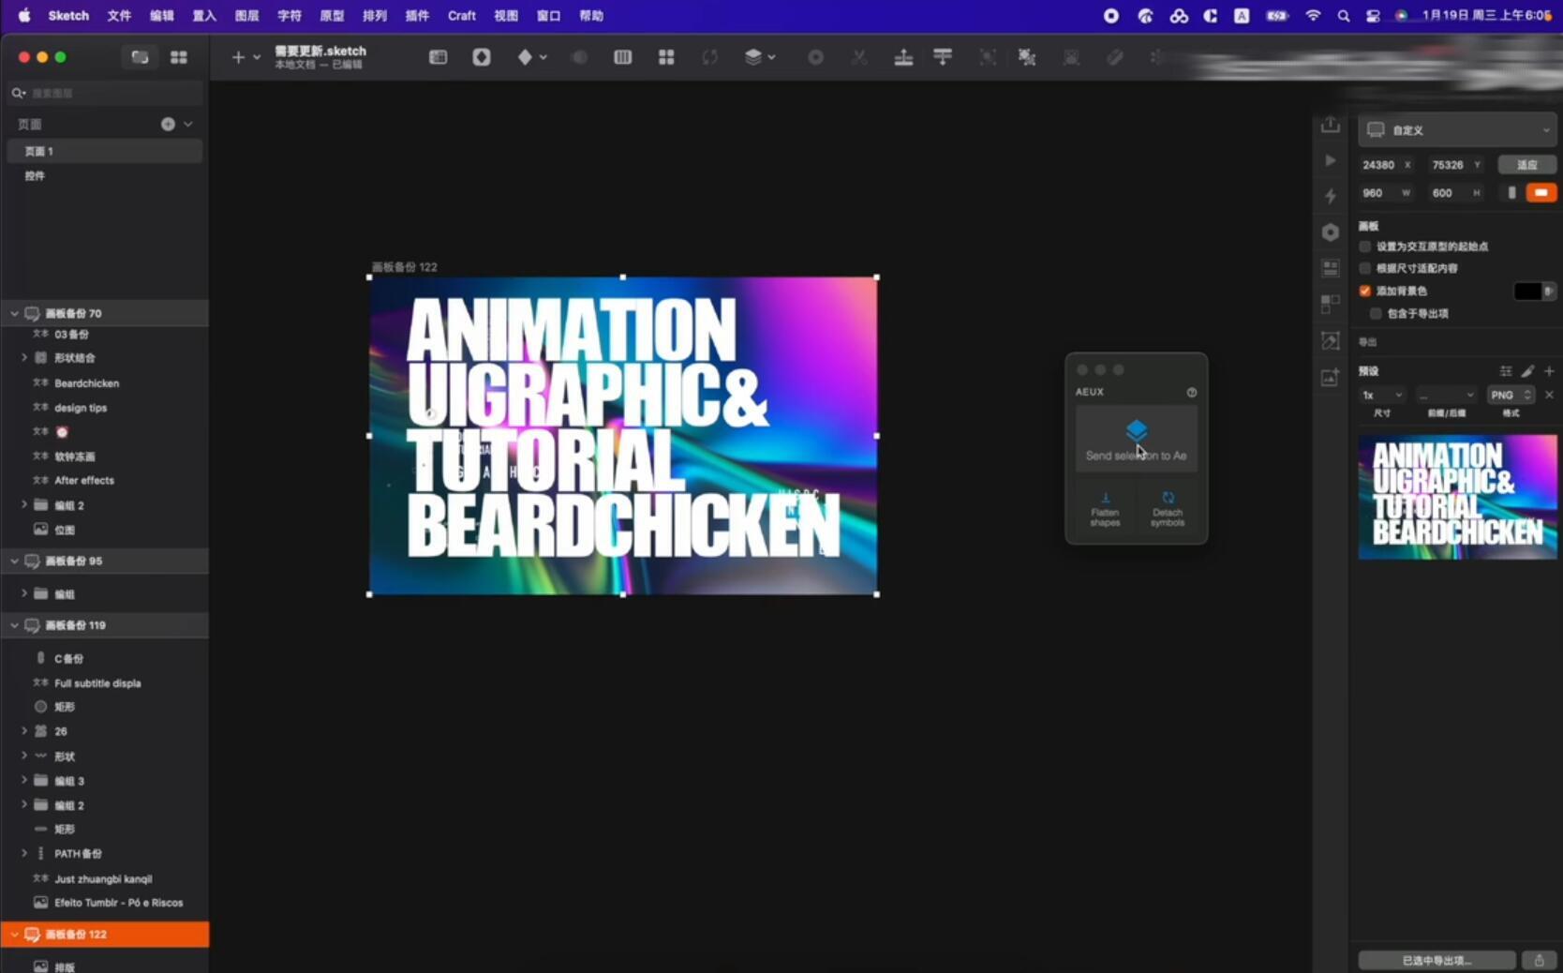The height and width of the screenshot is (973, 1563).
Task: Click the data toolbar icon
Action: coord(438,57)
